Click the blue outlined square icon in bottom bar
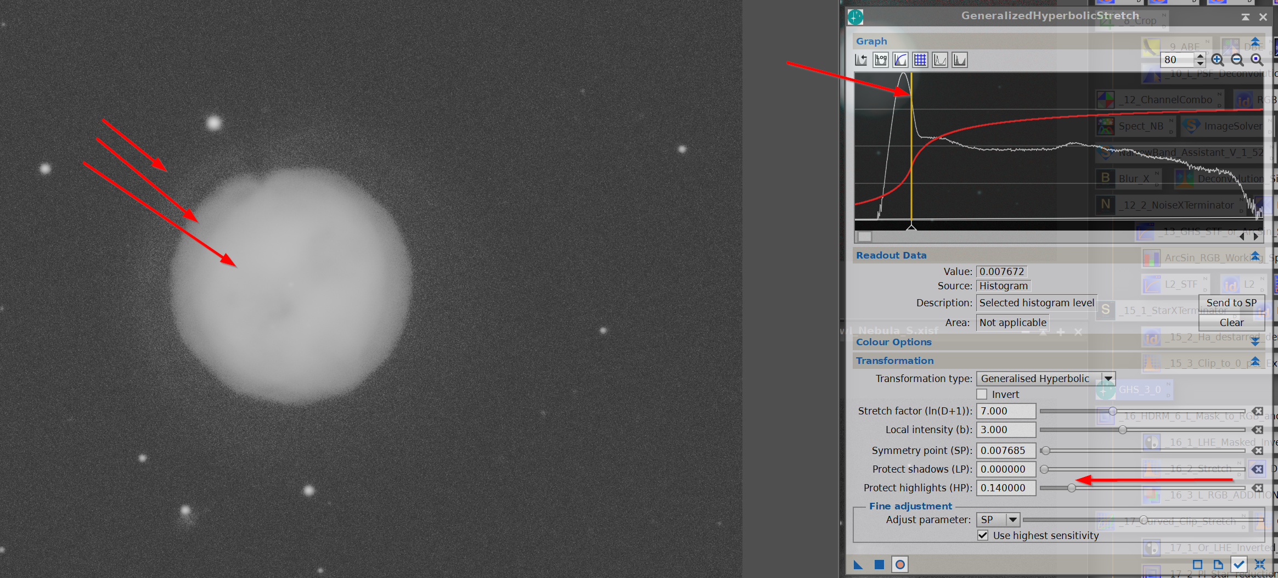Viewport: 1278px width, 578px height. pos(1197,565)
